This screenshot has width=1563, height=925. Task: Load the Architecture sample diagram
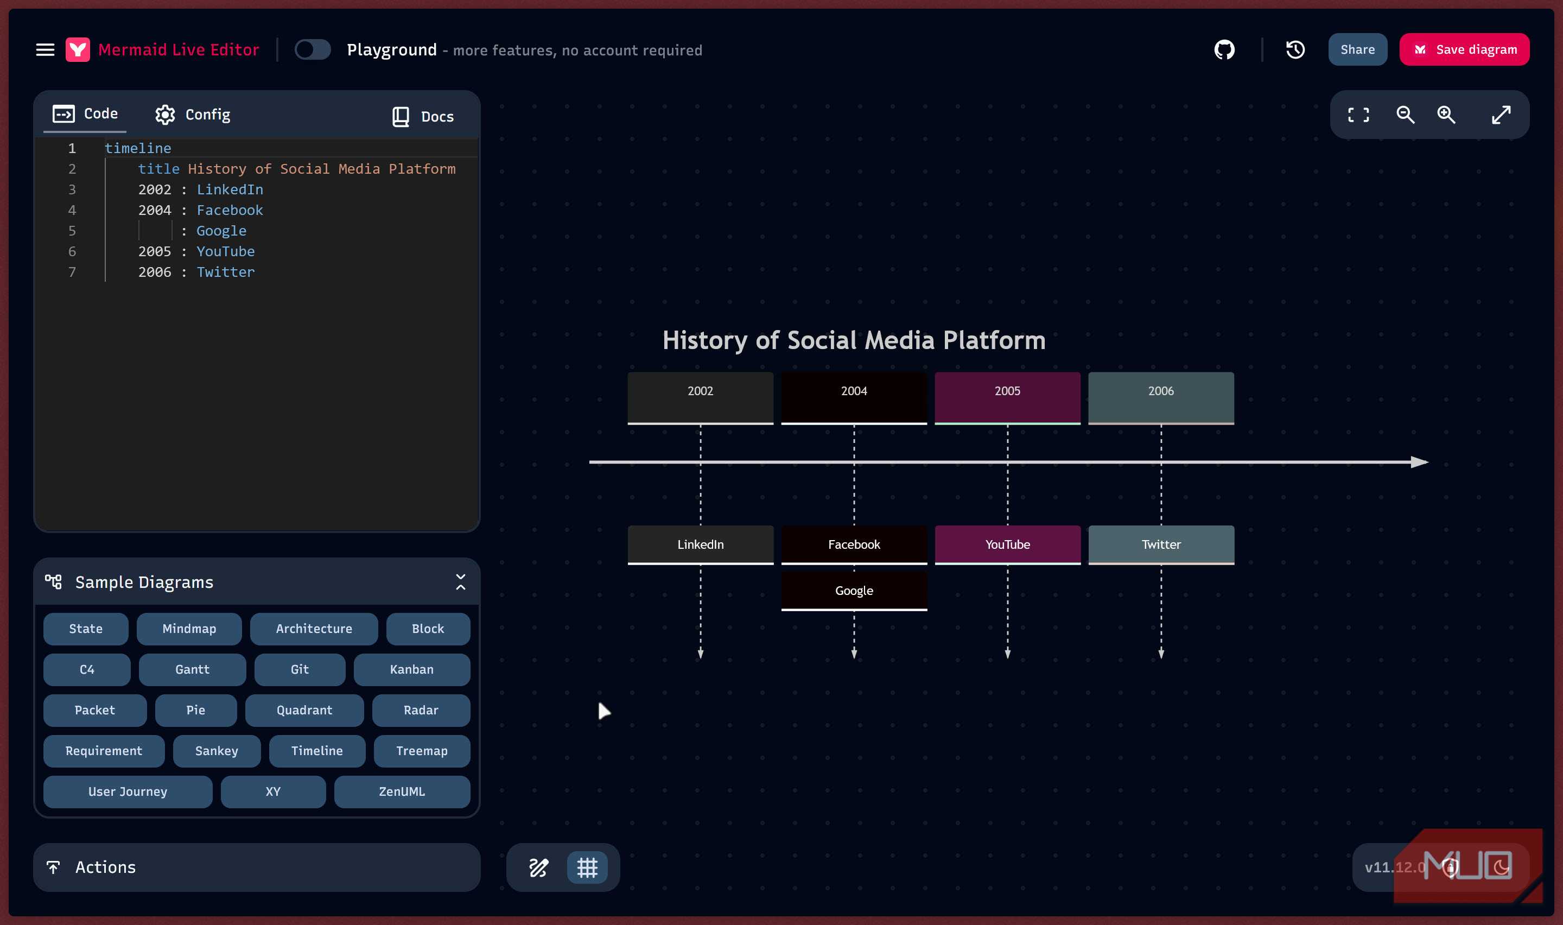(x=314, y=629)
